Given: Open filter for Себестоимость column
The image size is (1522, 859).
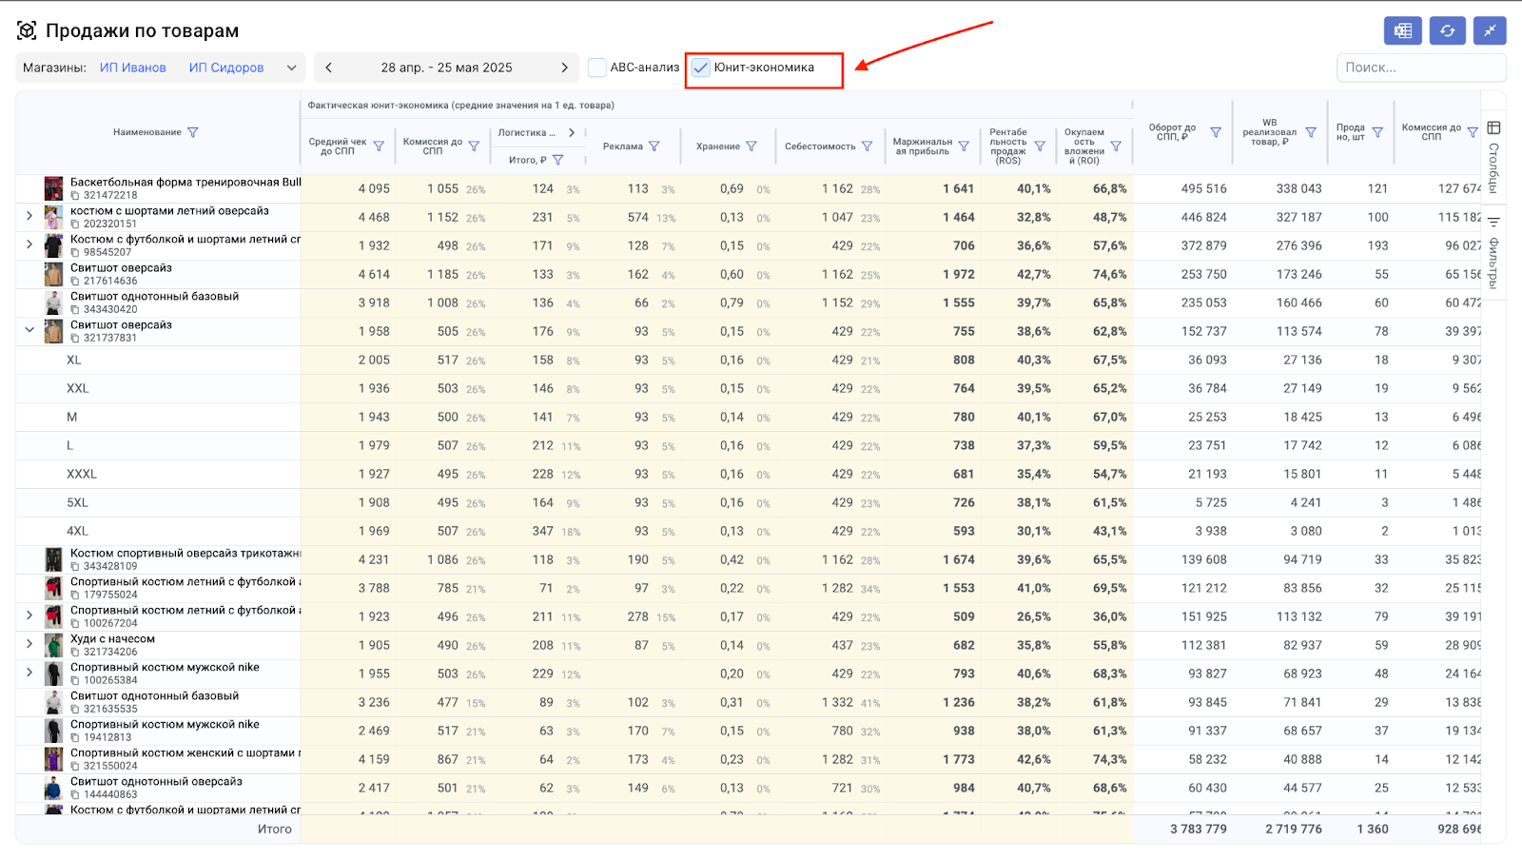Looking at the screenshot, I should [x=867, y=146].
